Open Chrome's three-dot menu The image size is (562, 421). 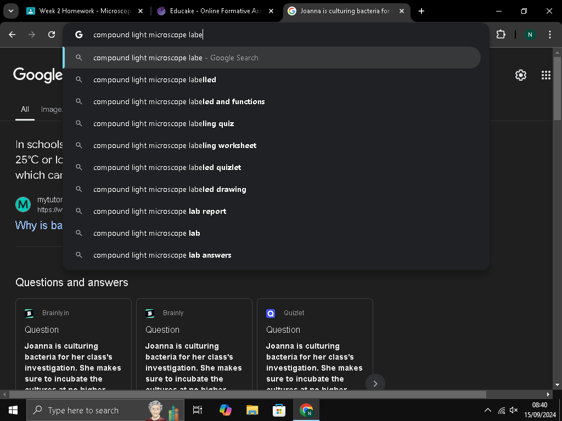pos(549,35)
